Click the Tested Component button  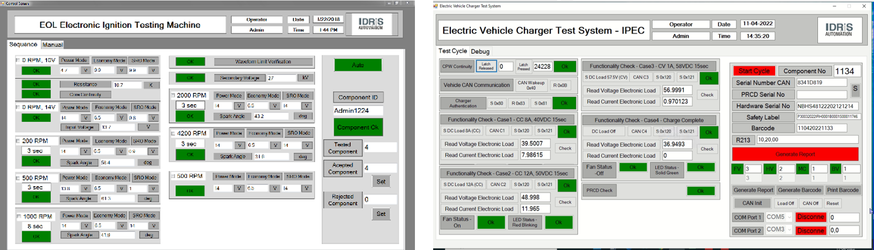343,148
